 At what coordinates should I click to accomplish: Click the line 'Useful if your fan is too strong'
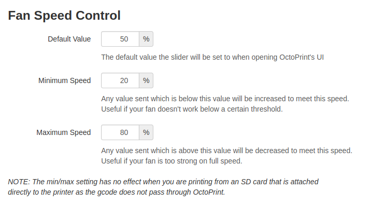(172, 161)
